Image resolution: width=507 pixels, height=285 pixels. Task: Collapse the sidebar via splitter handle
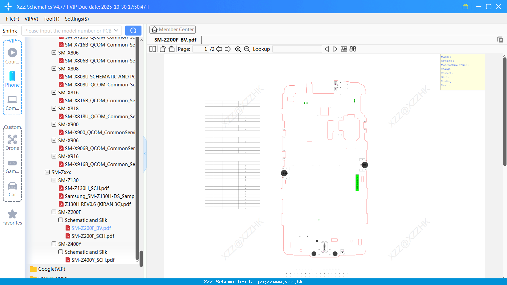(145, 154)
